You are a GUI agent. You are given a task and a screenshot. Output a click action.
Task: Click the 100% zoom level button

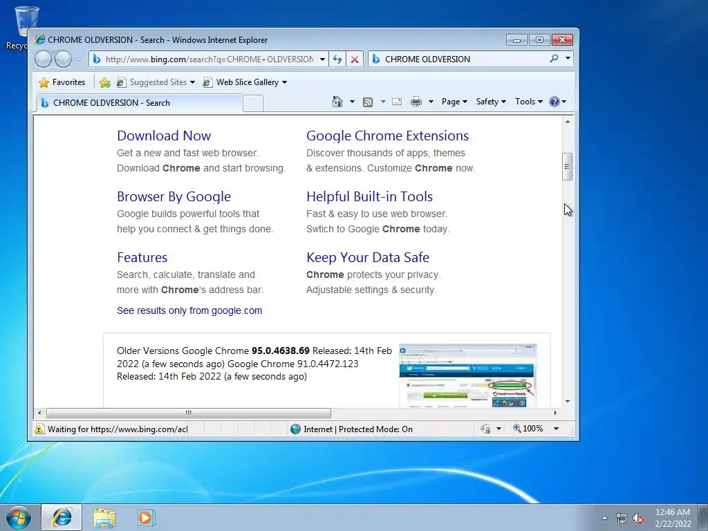pyautogui.click(x=528, y=429)
